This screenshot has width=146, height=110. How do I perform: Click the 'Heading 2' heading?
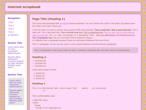(39, 57)
